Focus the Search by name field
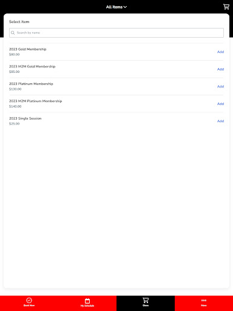233x311 pixels. (116, 33)
